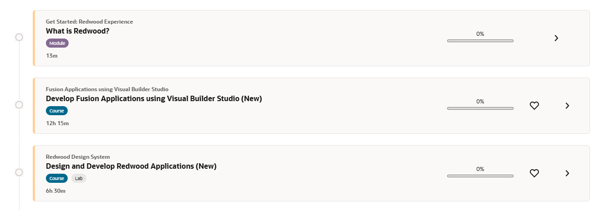Select timeline circle beside Design and Develop Redwood
Viewport: 599px width, 210px height.
point(19,172)
